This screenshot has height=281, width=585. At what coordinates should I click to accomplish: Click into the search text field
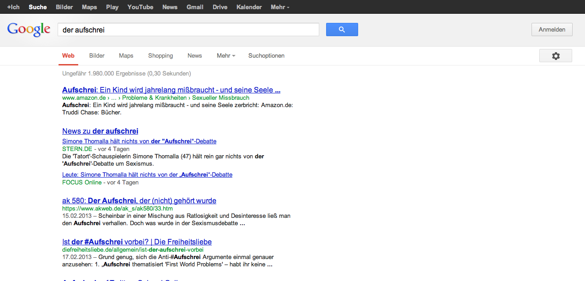pos(188,30)
